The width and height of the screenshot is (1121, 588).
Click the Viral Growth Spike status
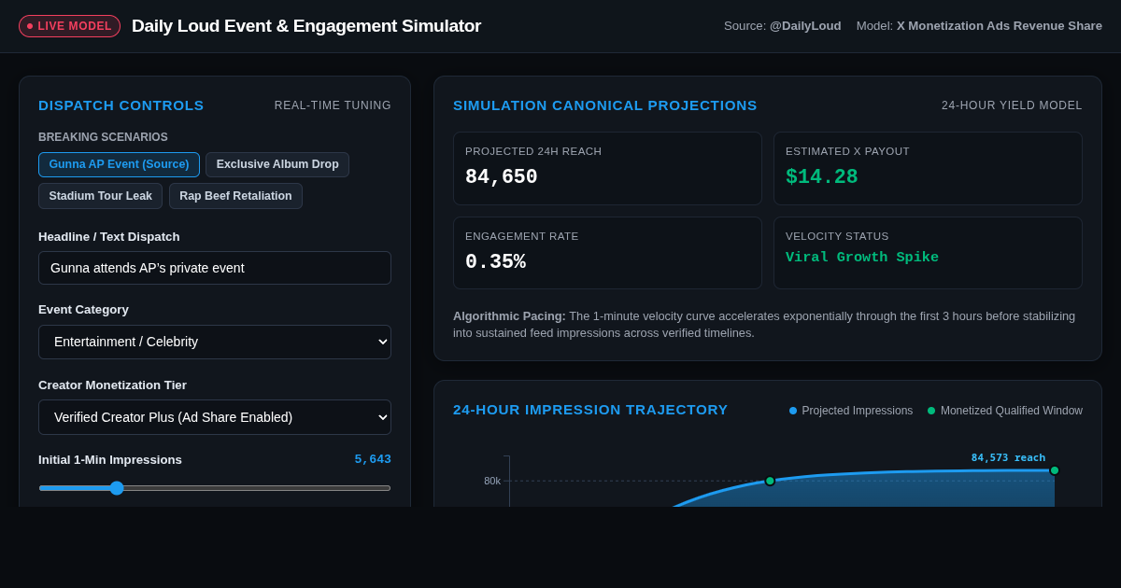[x=862, y=258]
